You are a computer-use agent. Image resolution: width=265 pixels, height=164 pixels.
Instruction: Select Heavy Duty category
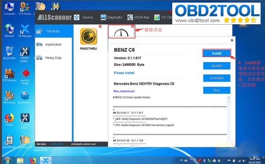[53, 58]
